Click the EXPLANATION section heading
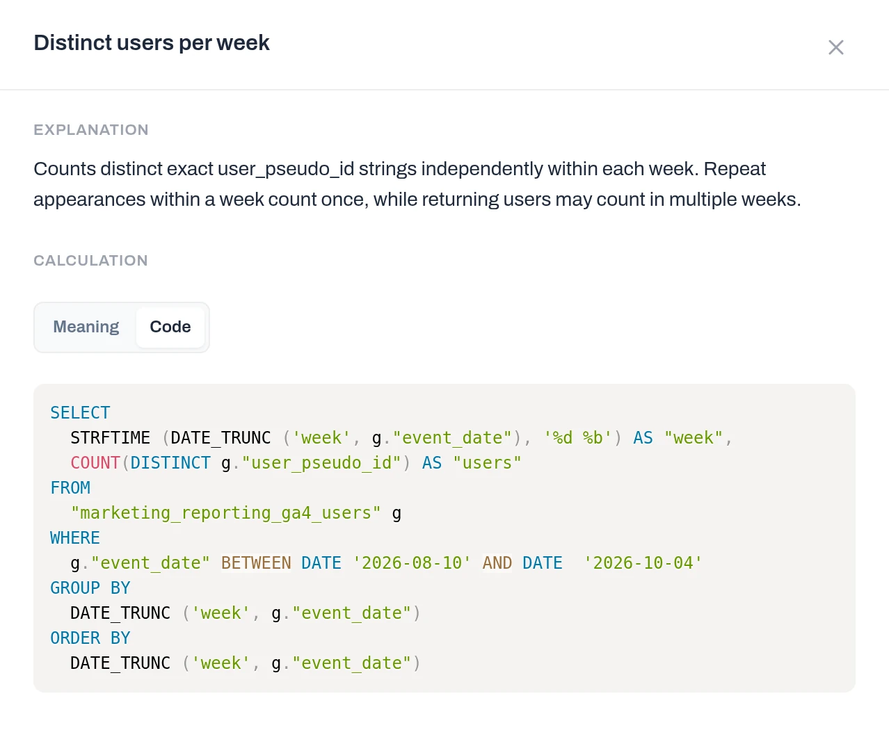889x737 pixels. tap(91, 130)
